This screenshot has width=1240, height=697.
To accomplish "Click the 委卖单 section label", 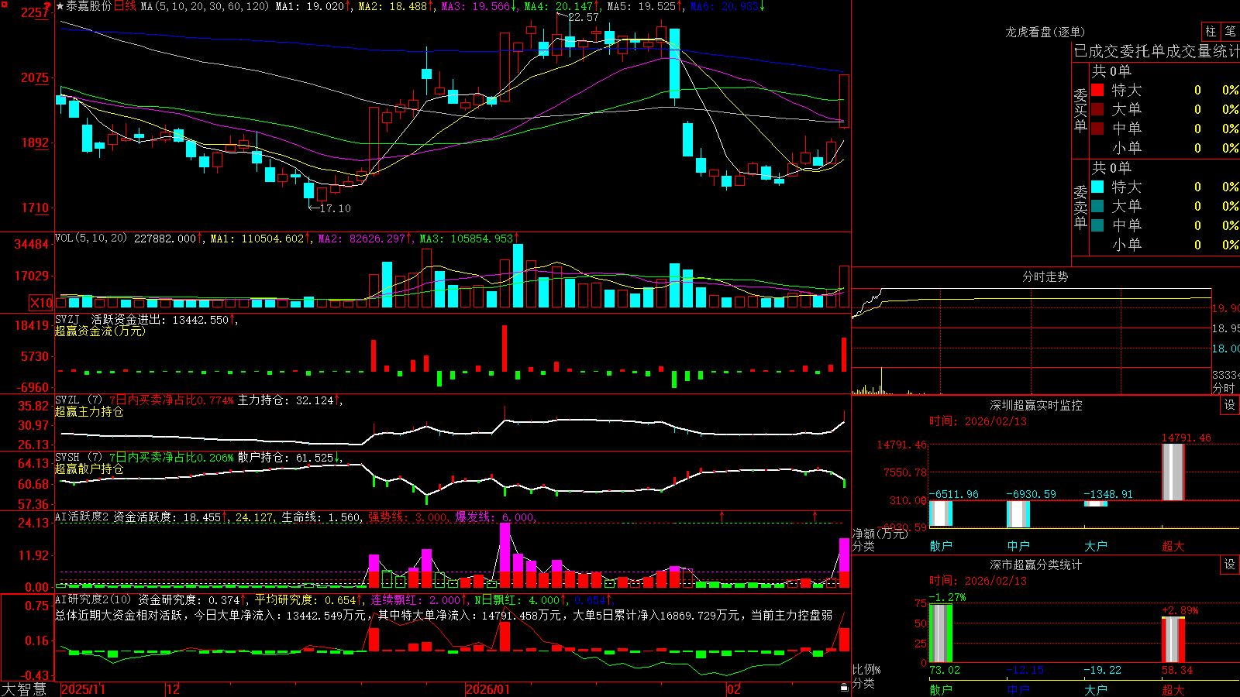I will (1080, 207).
